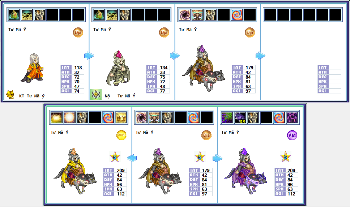The width and height of the screenshot is (350, 207).
Task: Select the yellow-caped wolf-rider sprite
Action: tap(75, 171)
